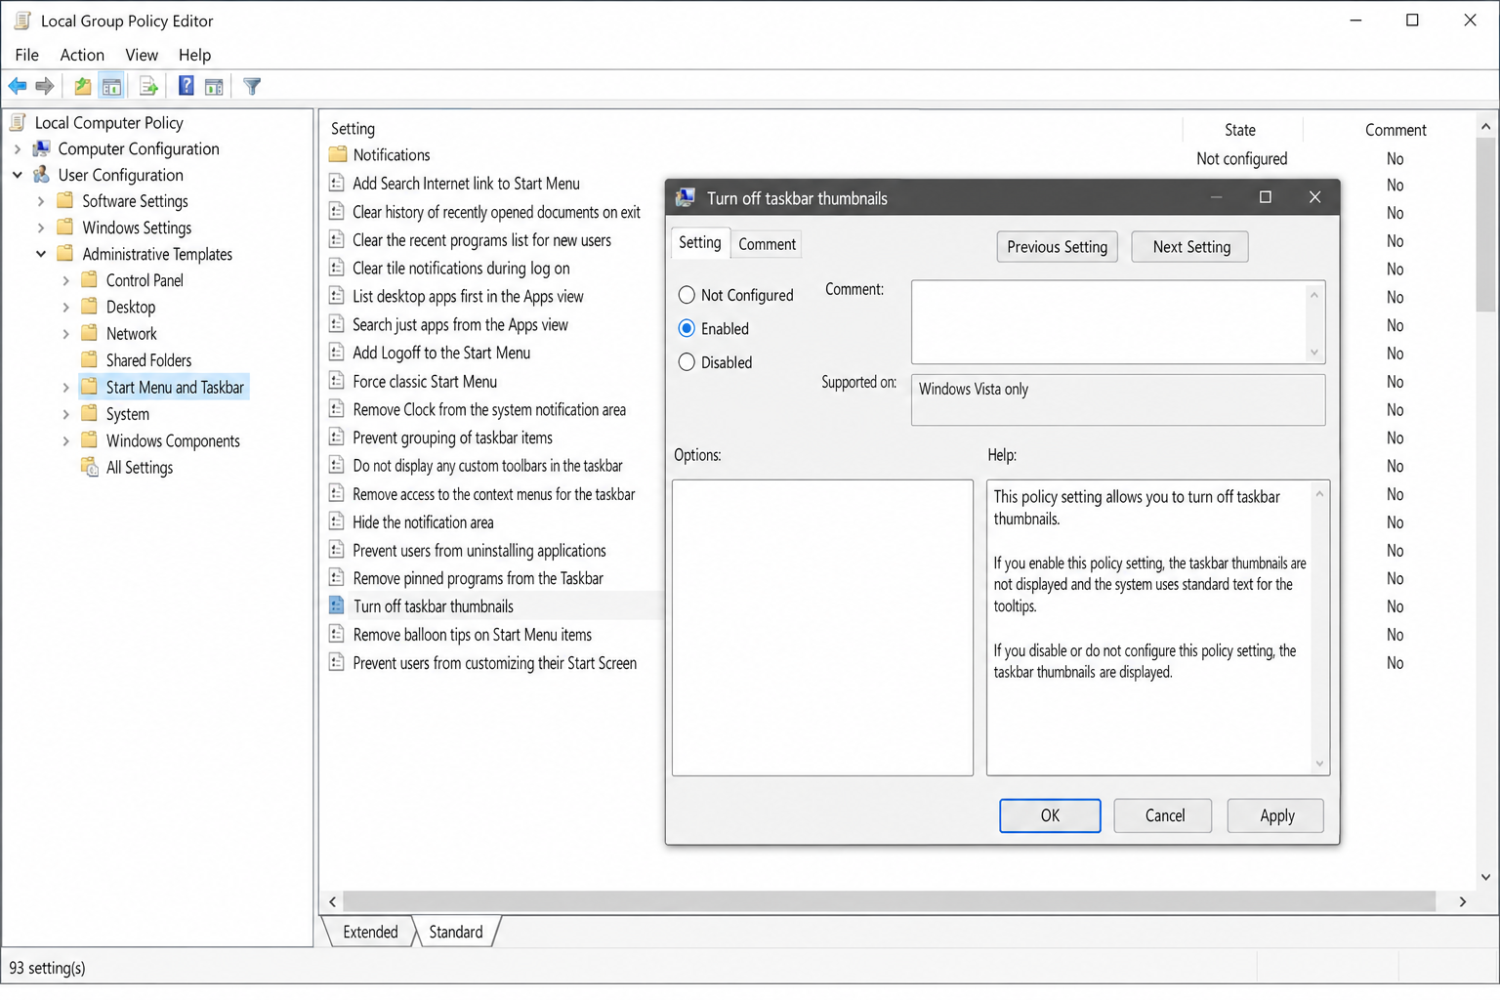Click the Local Group Policy Editor title icon

point(21,21)
